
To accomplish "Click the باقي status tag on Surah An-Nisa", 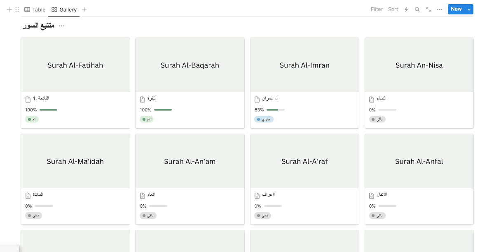I will click(x=377, y=119).
